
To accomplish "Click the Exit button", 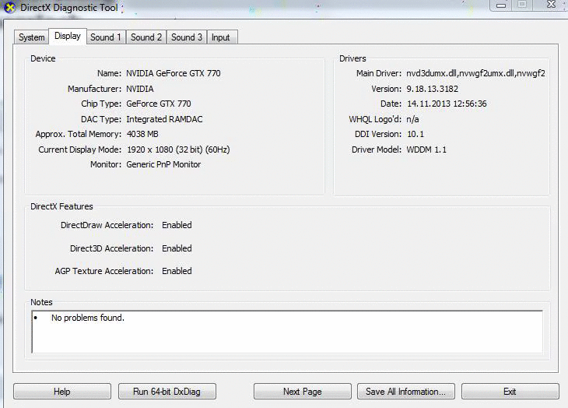I will click(x=510, y=392).
